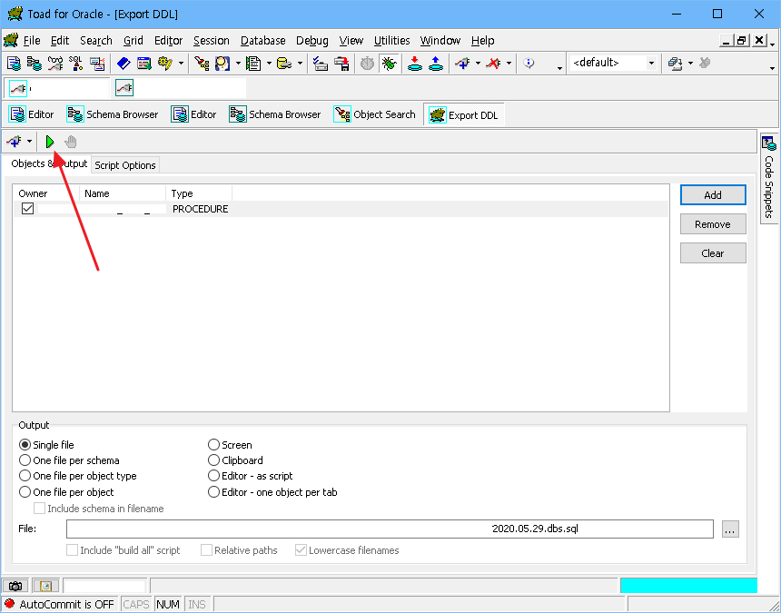This screenshot has height=613, width=781.
Task: Click the stopwatch toolbar icon
Action: [367, 64]
